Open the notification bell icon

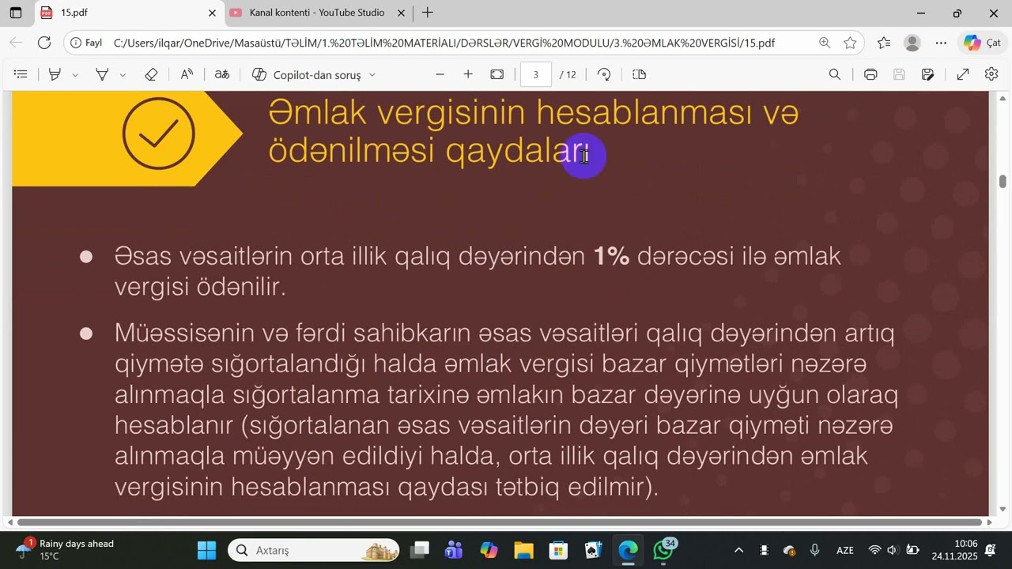pos(991,550)
